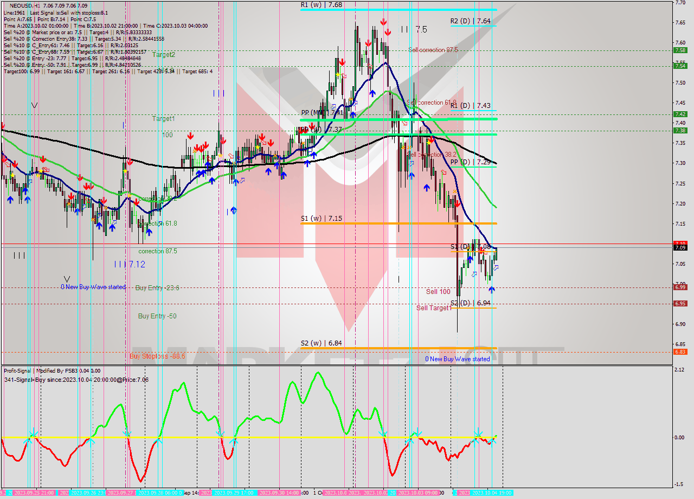Select the 'PP (D) | 7.29' pivot label

coord(470,162)
